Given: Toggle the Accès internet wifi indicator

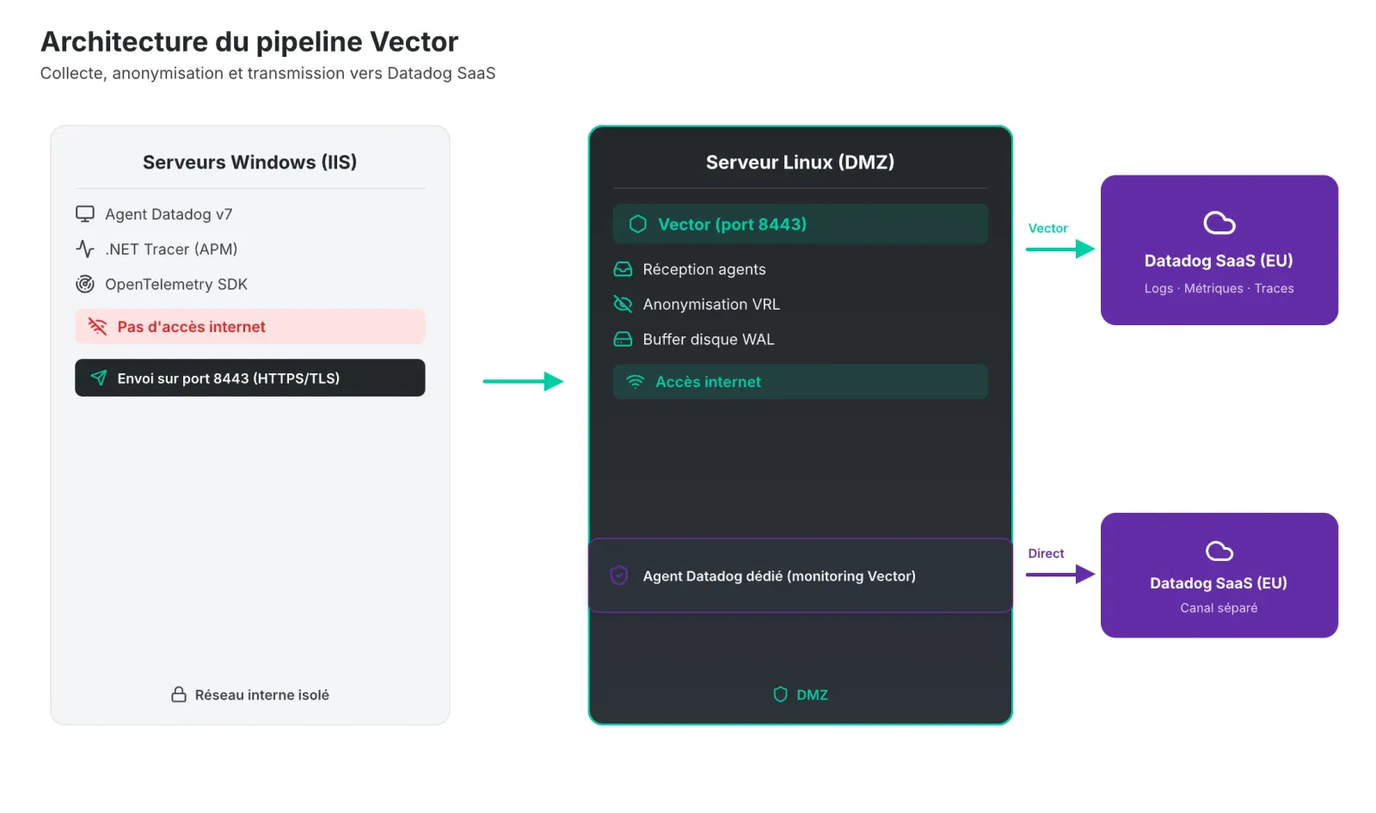Looking at the screenshot, I should click(x=635, y=381).
